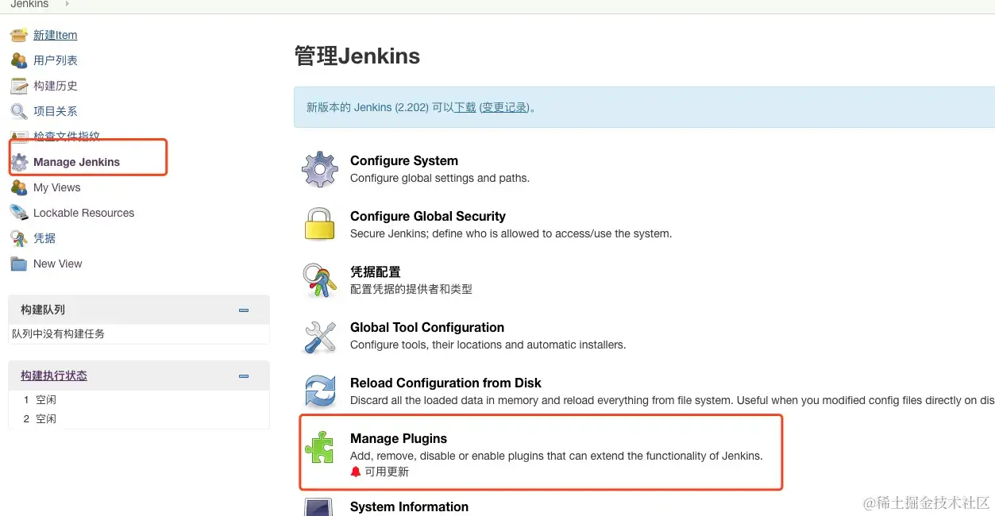Select Reload Configuration from Disk
Viewport: 995px width, 516px height.
[x=445, y=383]
